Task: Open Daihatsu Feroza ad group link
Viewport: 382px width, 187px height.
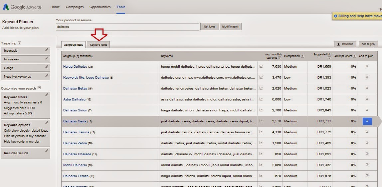Action: (x=76, y=176)
